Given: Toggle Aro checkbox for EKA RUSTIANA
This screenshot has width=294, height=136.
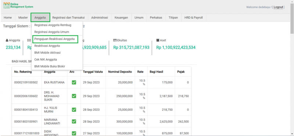Looking at the screenshot, I should pos(74,82).
